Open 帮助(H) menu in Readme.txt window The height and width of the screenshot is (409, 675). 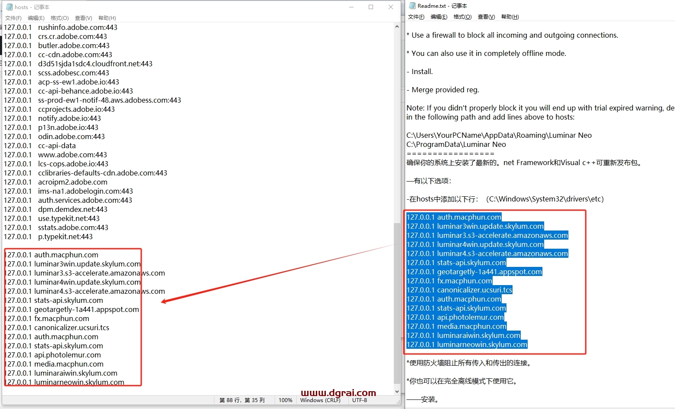pyautogui.click(x=510, y=16)
